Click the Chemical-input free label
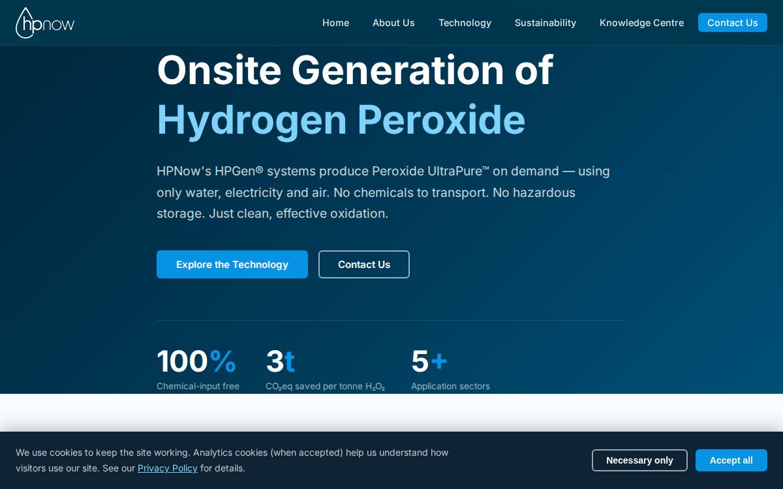Screen dimensions: 783x489 198,386
